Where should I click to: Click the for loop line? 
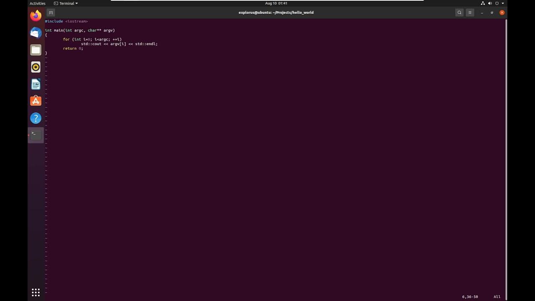92,39
